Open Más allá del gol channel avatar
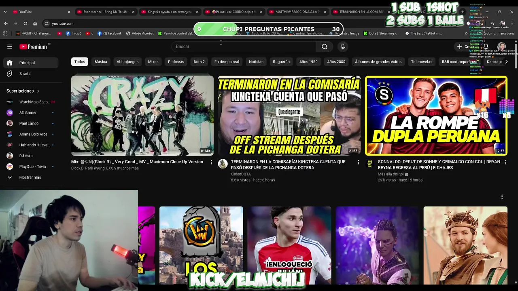Viewport: 518px width, 291px height. [x=369, y=164]
